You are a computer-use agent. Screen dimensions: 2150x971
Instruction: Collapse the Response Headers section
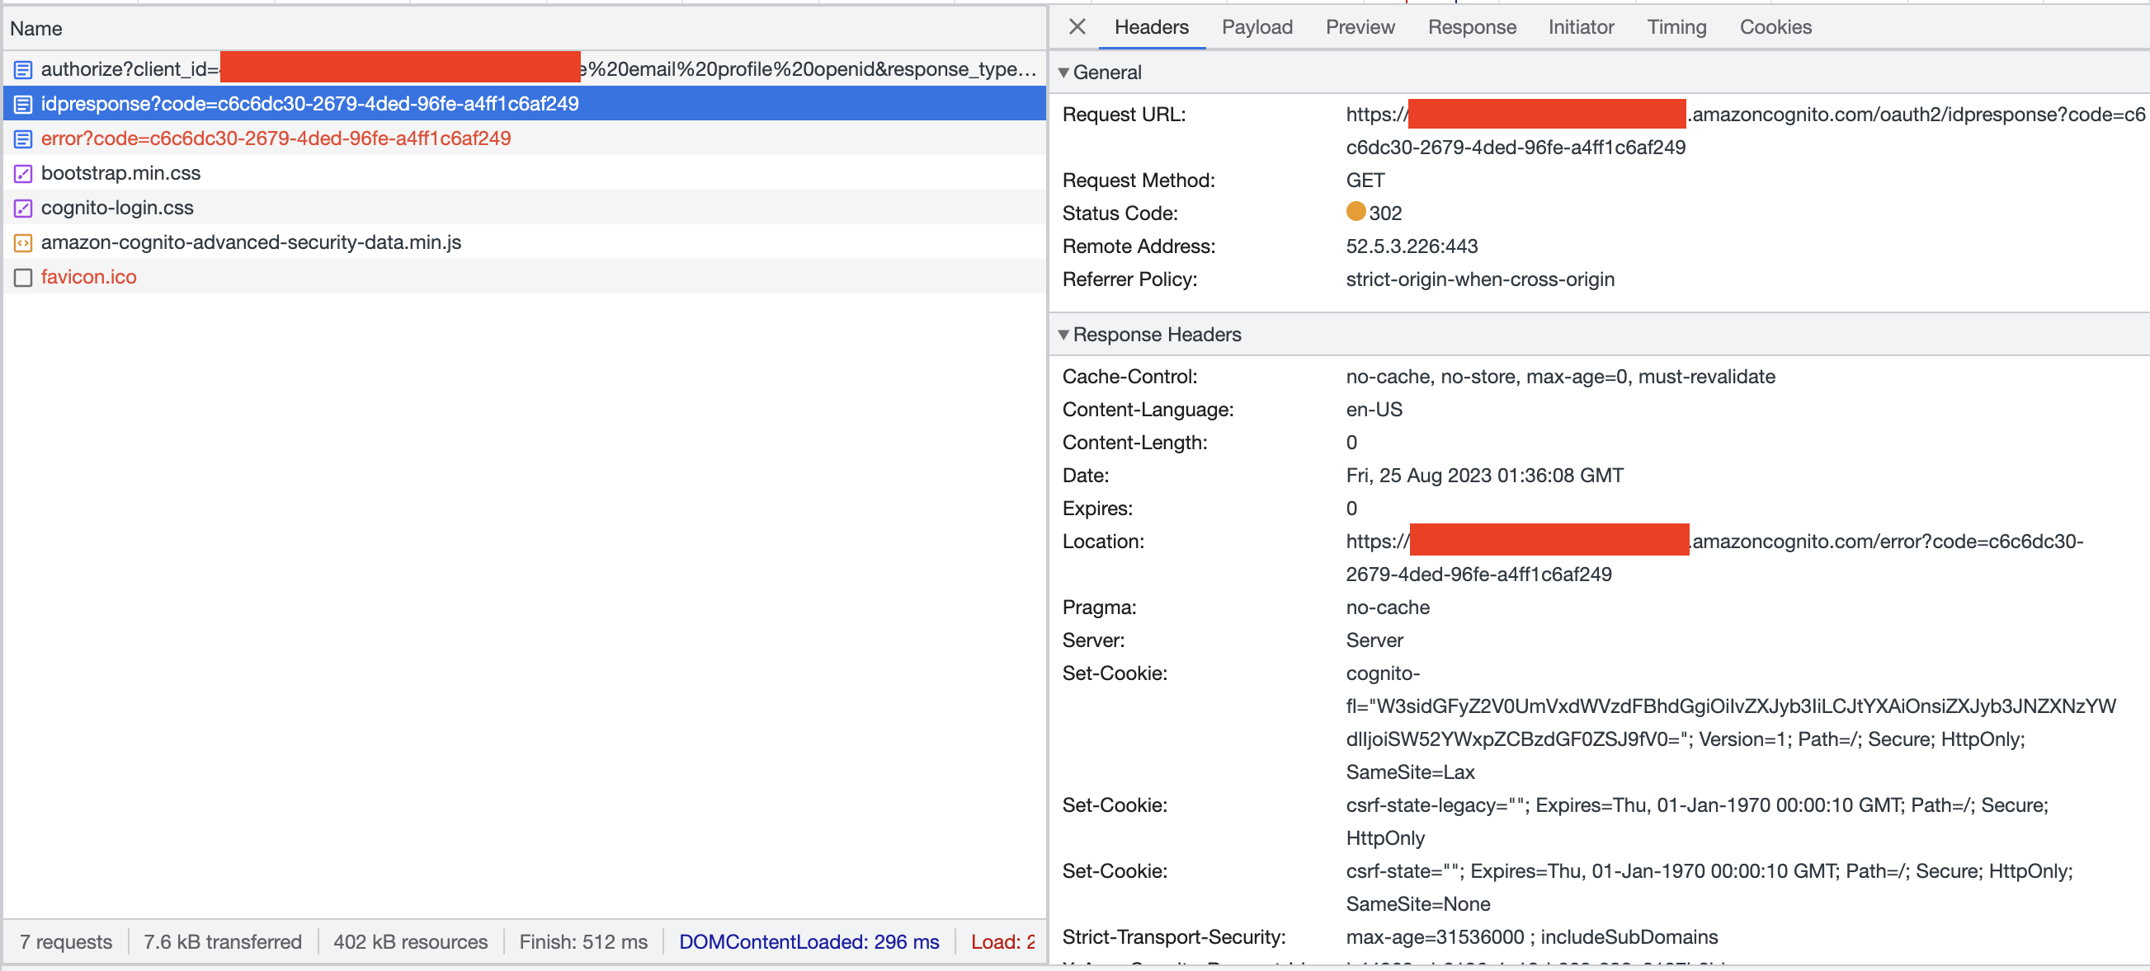(1065, 335)
